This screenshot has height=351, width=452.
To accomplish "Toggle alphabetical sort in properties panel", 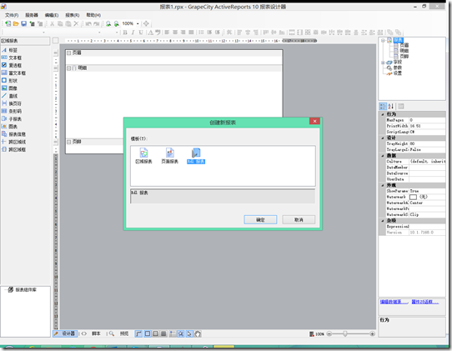I will click(x=390, y=107).
